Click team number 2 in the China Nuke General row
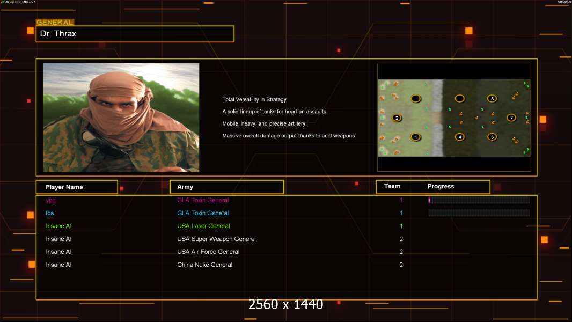 [x=401, y=265]
